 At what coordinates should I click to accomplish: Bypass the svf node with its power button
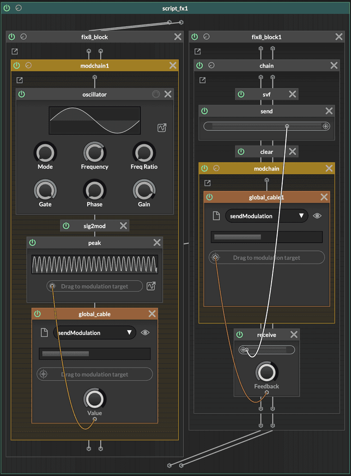tap(241, 94)
